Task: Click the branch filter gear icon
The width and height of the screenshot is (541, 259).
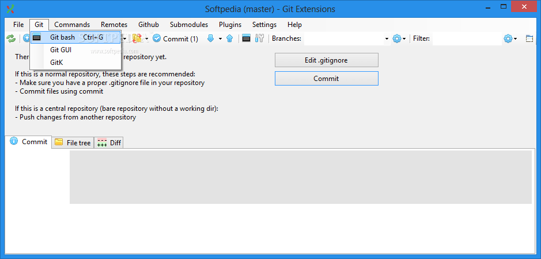Action: tap(396, 38)
